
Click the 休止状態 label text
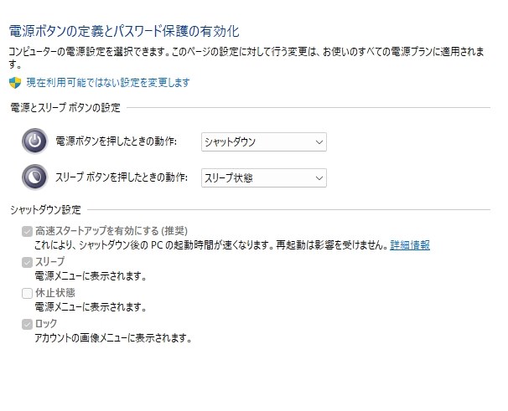(55, 293)
